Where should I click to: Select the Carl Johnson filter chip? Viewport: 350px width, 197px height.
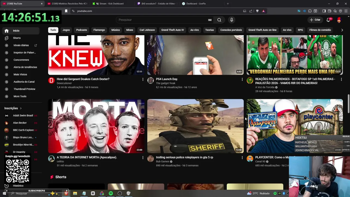tap(147, 30)
